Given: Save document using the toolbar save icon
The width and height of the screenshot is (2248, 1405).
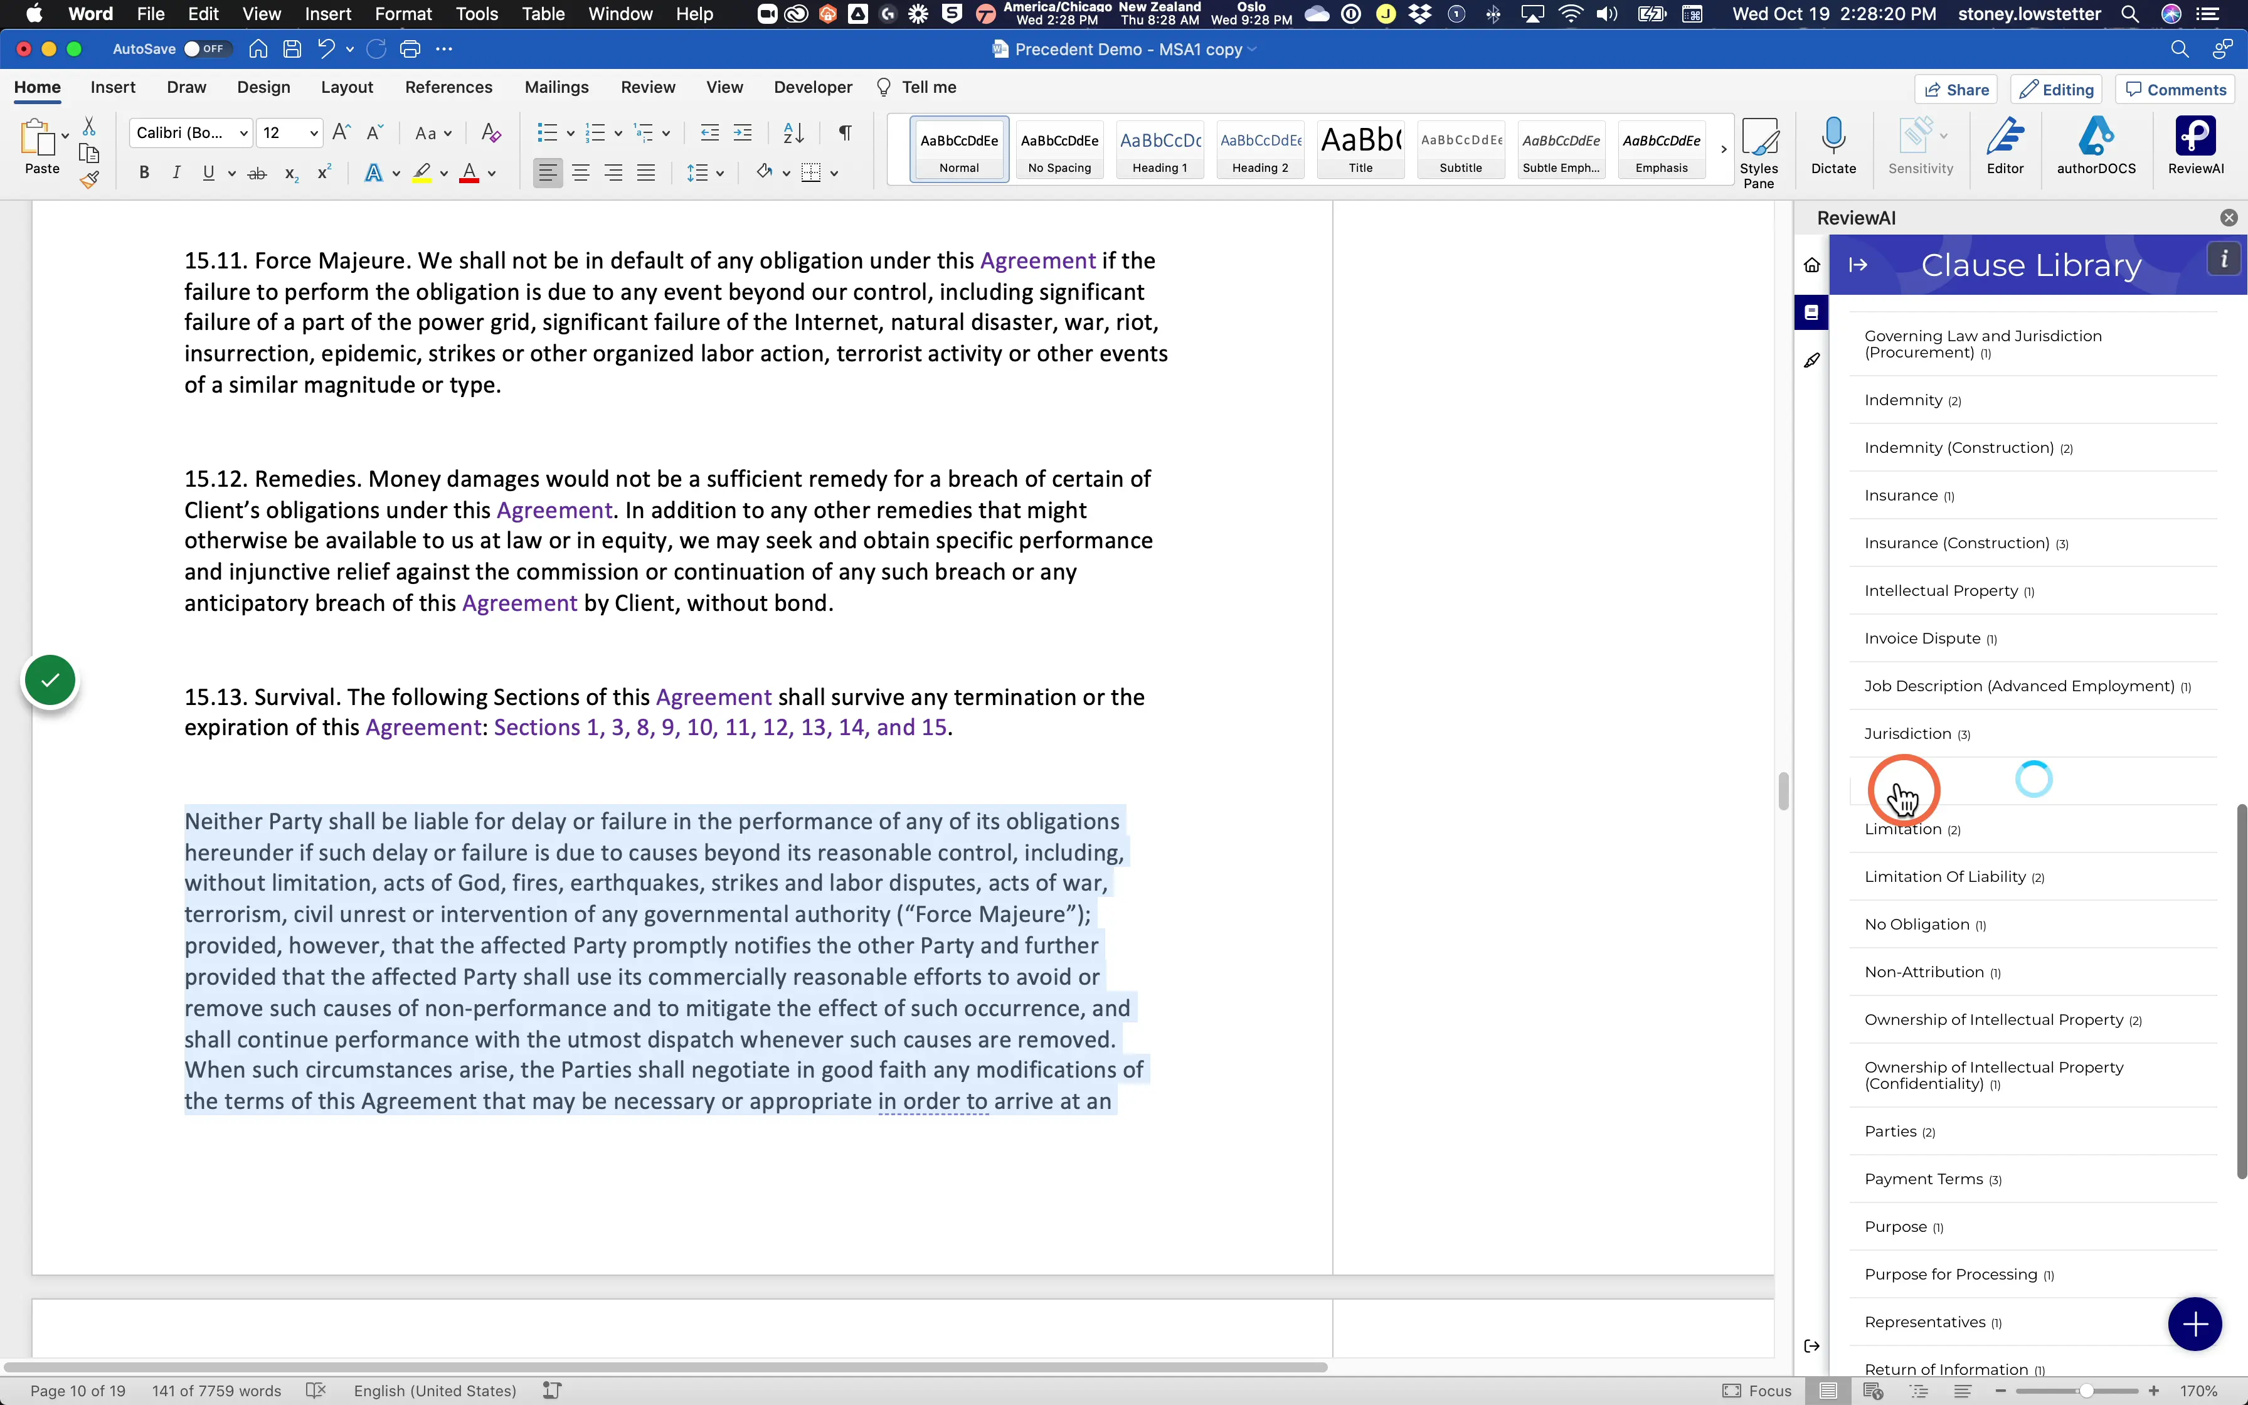Looking at the screenshot, I should tap(292, 50).
